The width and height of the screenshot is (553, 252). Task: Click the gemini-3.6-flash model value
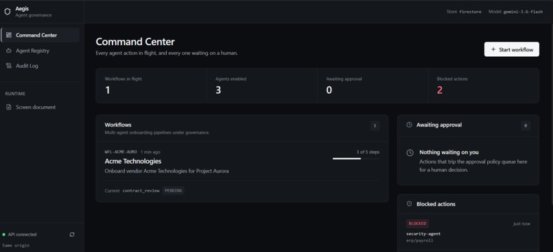(x=523, y=12)
